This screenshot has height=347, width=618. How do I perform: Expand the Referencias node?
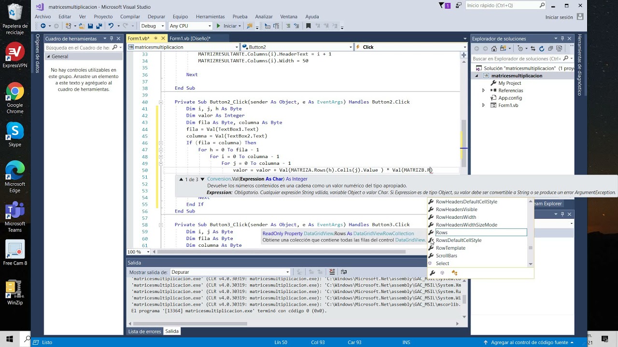coord(483,91)
